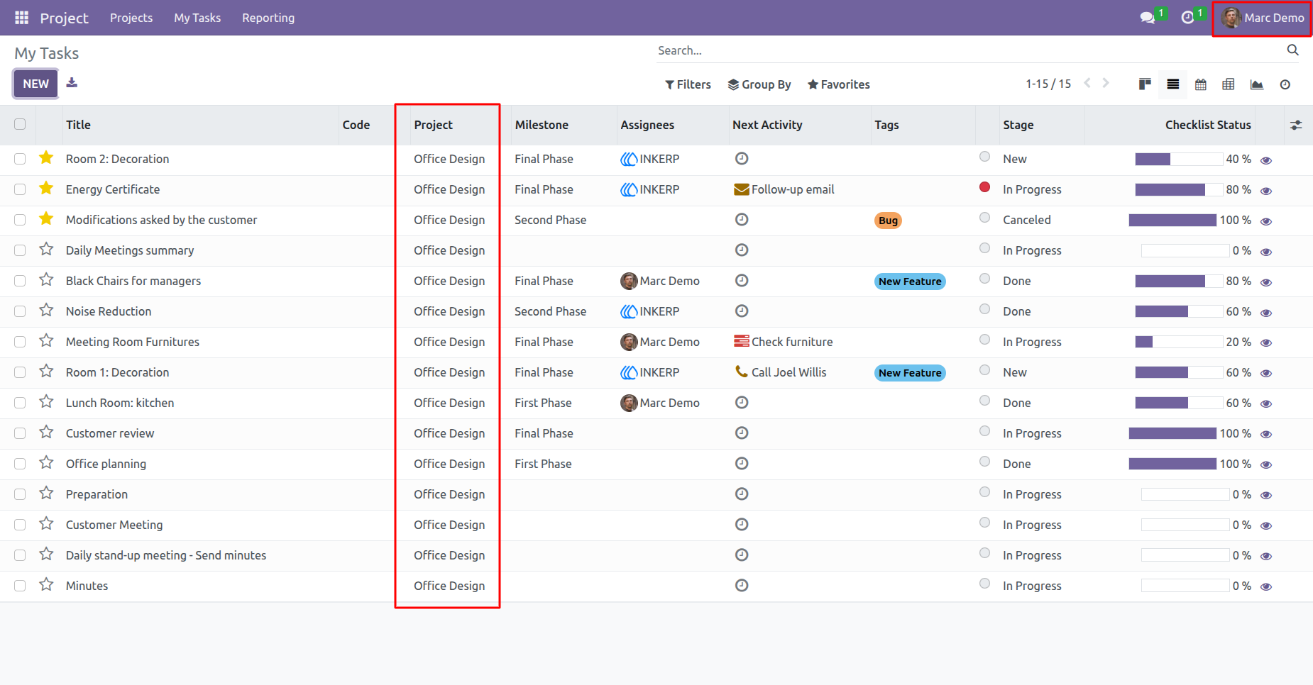1313x685 pixels.
Task: Open the activities clock icon in navbar
Action: click(x=1187, y=18)
